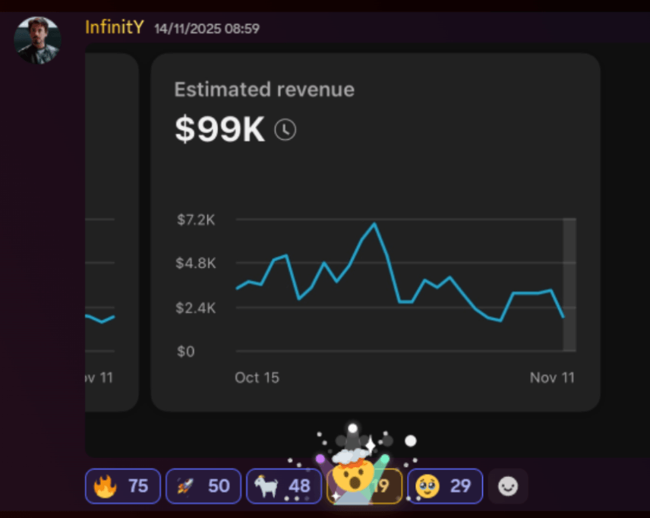Click the Estimated revenue card heading
Screen dimensions: 650x518
click(x=264, y=90)
